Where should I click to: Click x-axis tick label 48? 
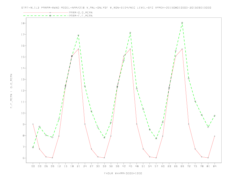tap(137, 166)
